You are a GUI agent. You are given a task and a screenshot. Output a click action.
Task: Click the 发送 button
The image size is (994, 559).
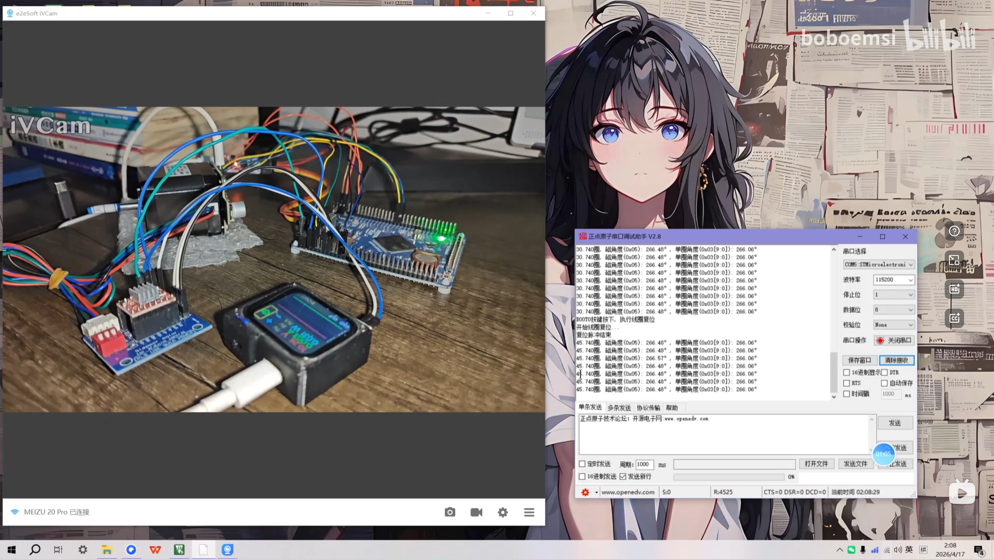[895, 423]
